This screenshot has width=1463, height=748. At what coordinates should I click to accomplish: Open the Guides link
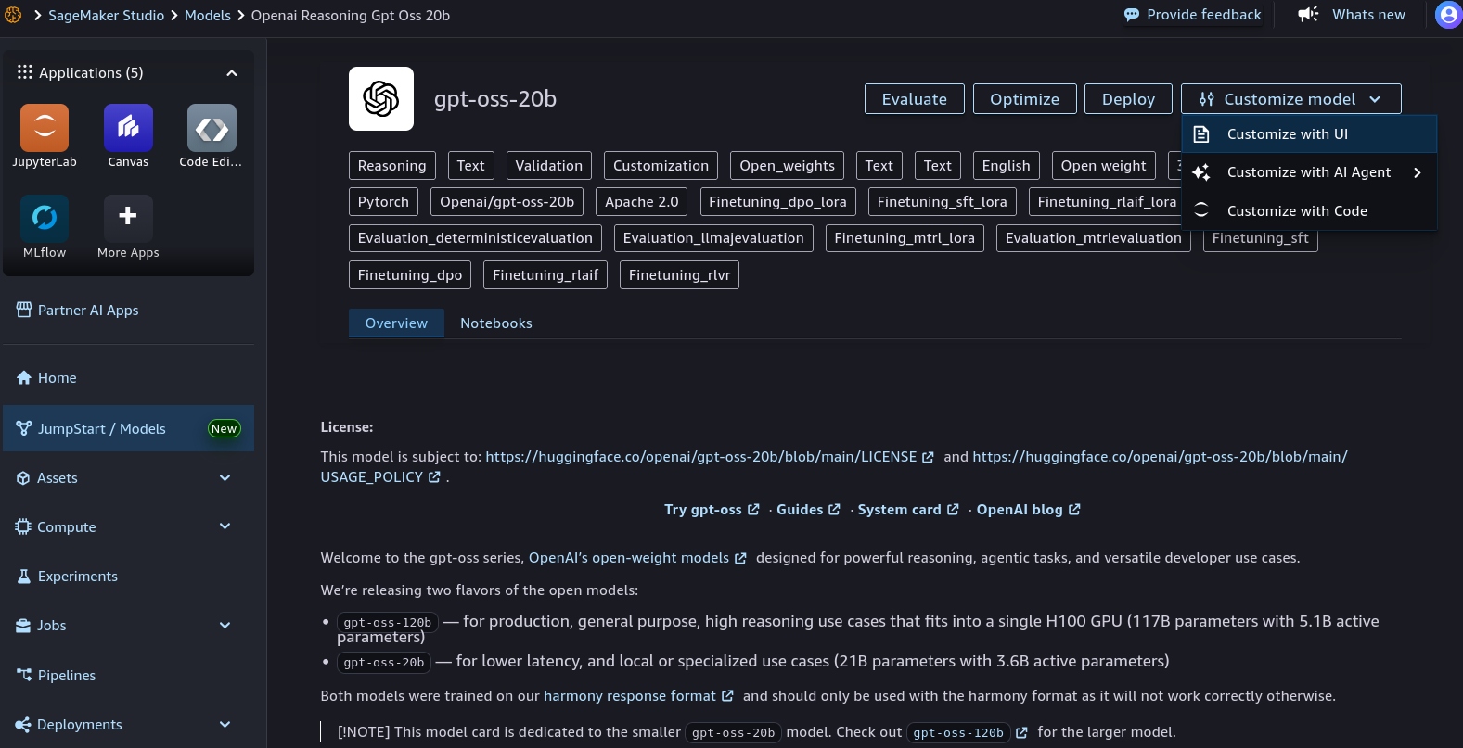pyautogui.click(x=808, y=510)
